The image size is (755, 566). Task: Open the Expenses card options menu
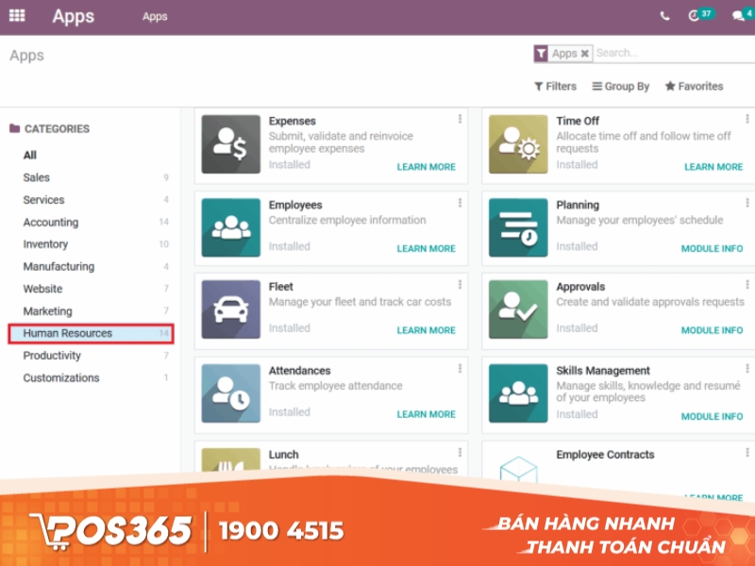click(460, 118)
